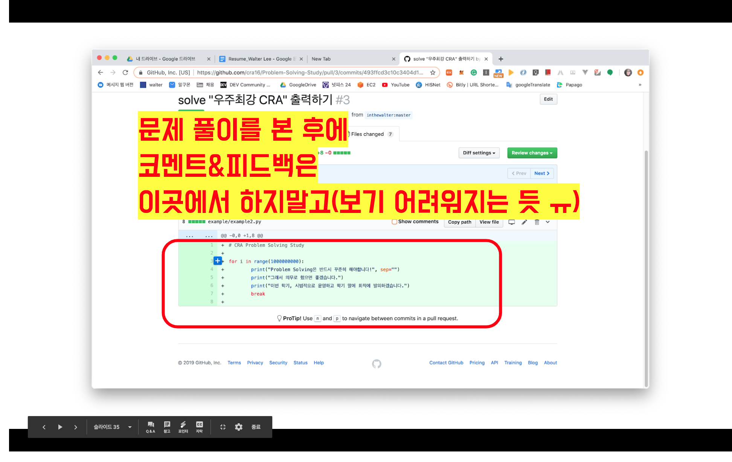Click the pencil edit file icon

524,222
